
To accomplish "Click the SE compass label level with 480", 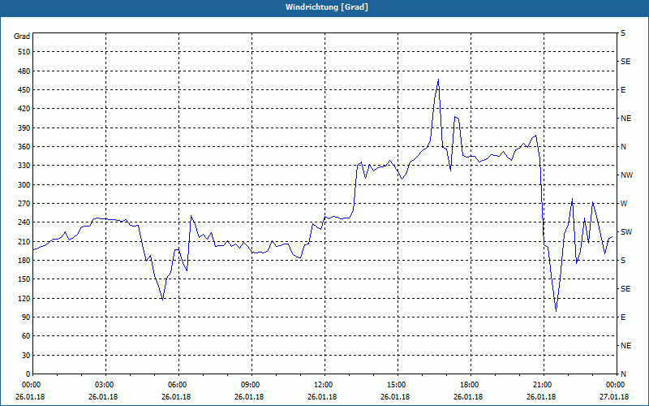I will 625,62.
